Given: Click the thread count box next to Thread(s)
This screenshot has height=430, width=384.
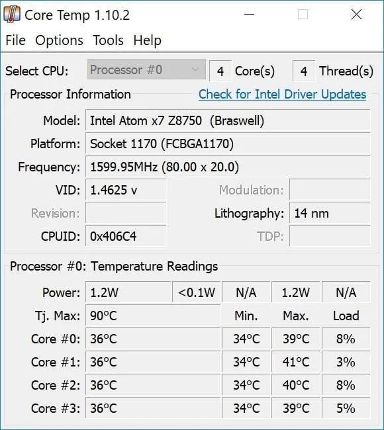Looking at the screenshot, I should click(304, 71).
